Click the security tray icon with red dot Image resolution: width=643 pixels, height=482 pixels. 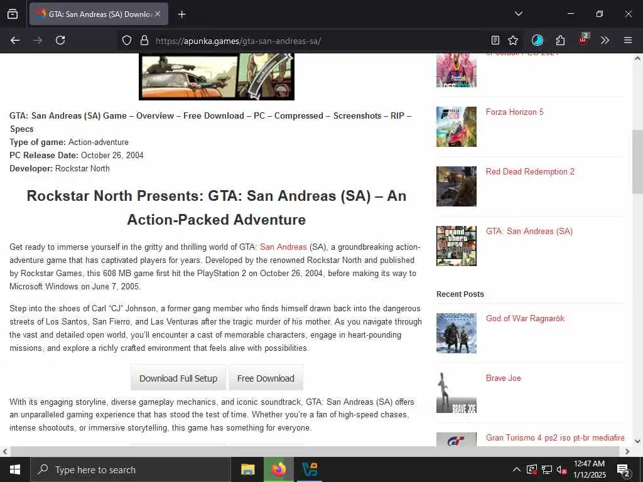point(532,469)
